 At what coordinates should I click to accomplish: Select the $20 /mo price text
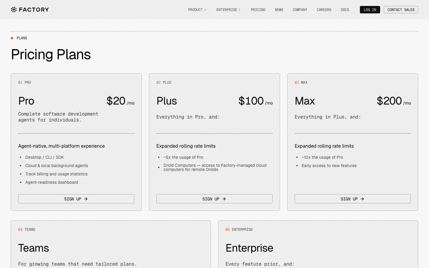point(120,101)
